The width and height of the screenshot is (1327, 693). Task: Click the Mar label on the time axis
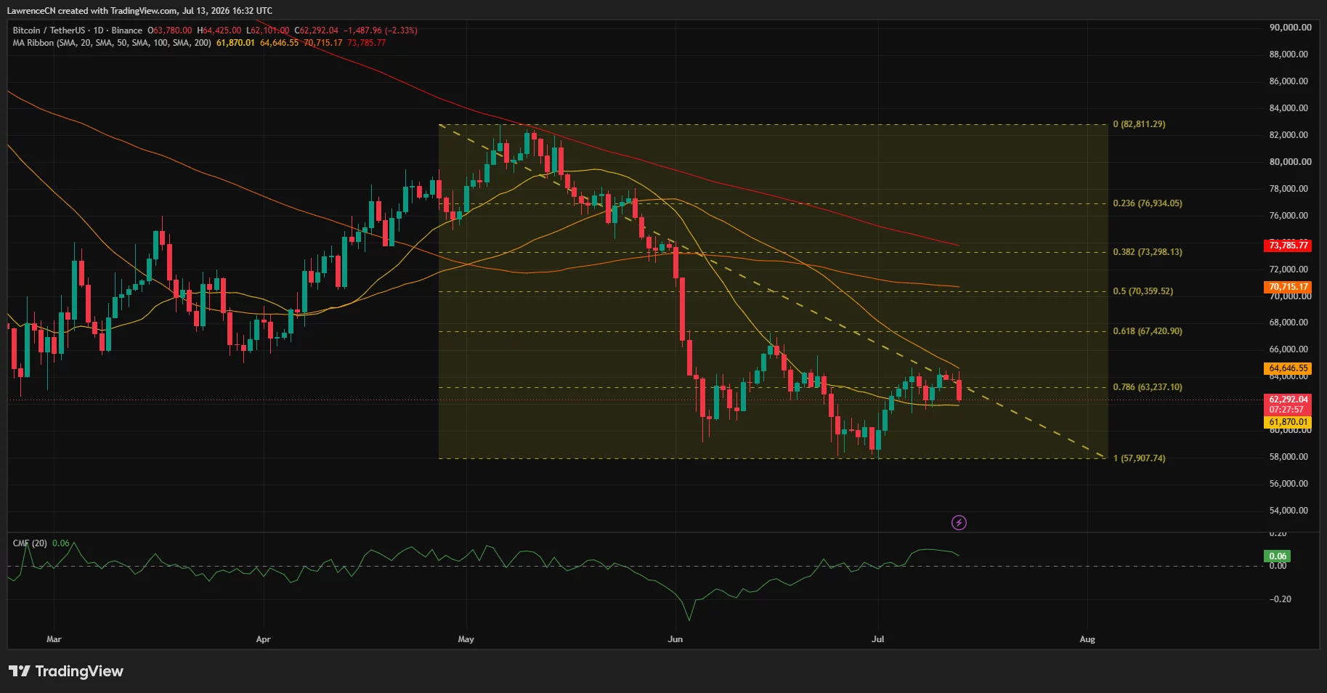pos(54,639)
